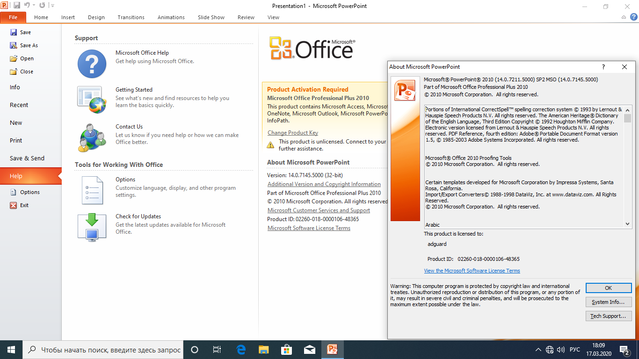Open Microsoft Customer Services and Support link

tap(319, 210)
